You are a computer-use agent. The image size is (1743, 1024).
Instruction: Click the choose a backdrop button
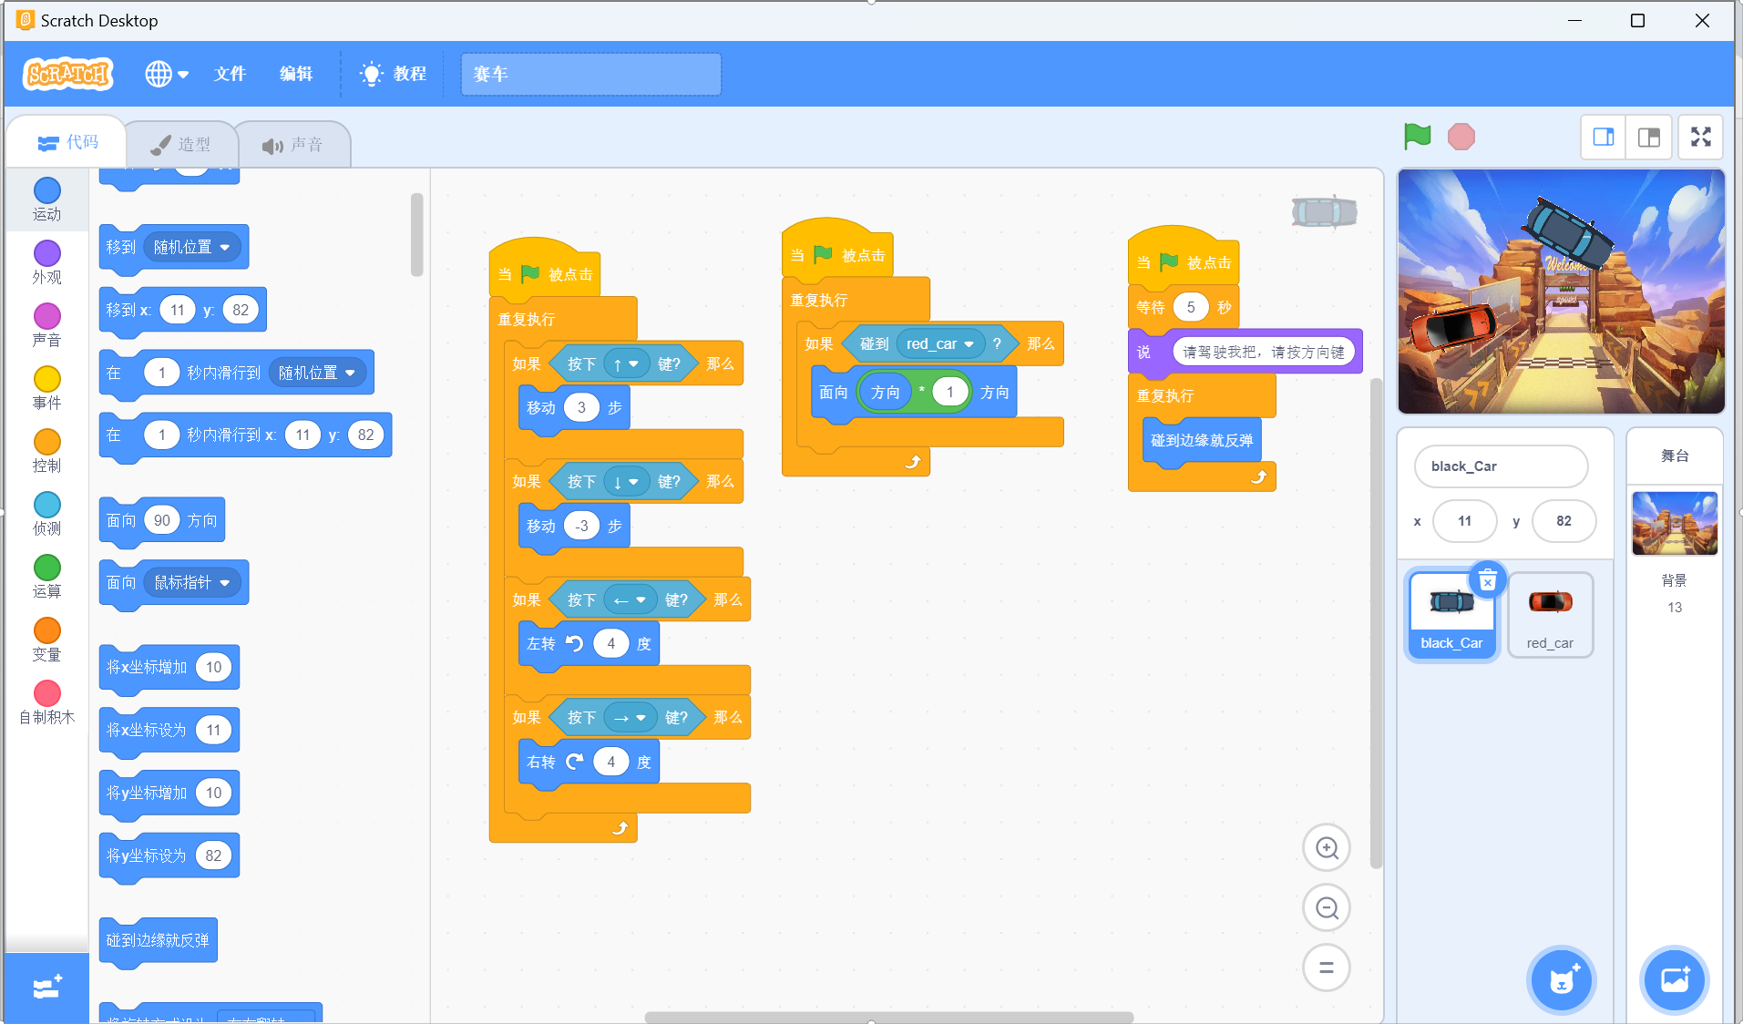[x=1674, y=980]
